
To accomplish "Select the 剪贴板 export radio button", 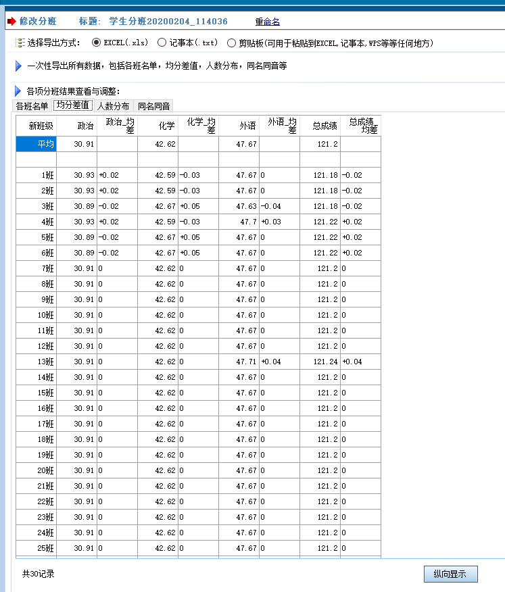I will pos(232,43).
